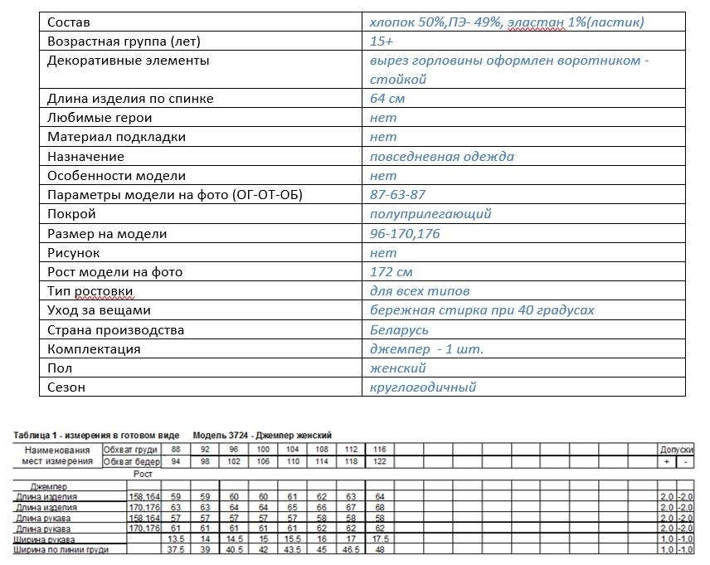Select the composition value 'хлопок 50%,ПЭ- 49%'
Viewport: 710px width, 565px height.
pyautogui.click(x=435, y=22)
